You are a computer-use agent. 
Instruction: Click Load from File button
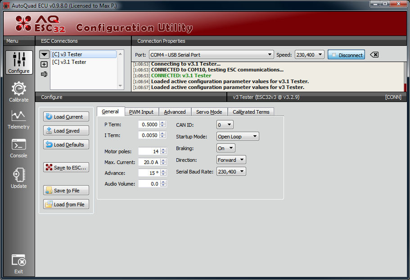(x=66, y=204)
